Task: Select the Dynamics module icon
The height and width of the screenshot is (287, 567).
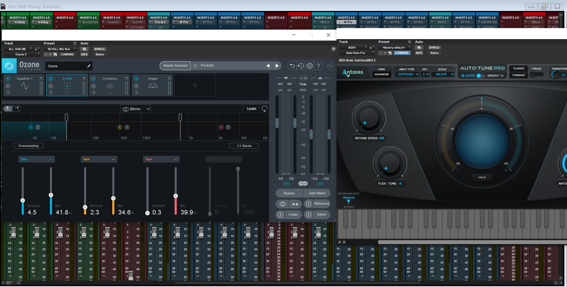Action: pos(110,86)
